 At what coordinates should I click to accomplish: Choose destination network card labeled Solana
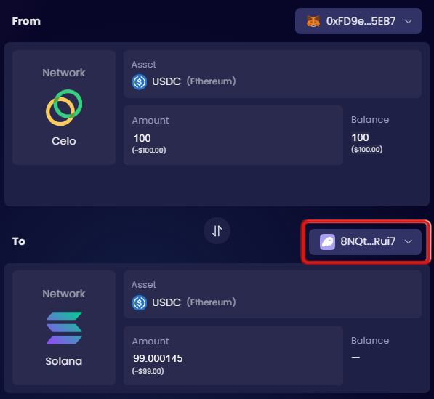[x=64, y=328]
